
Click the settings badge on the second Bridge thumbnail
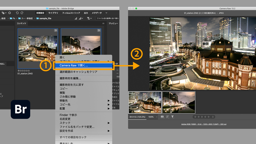99,30
